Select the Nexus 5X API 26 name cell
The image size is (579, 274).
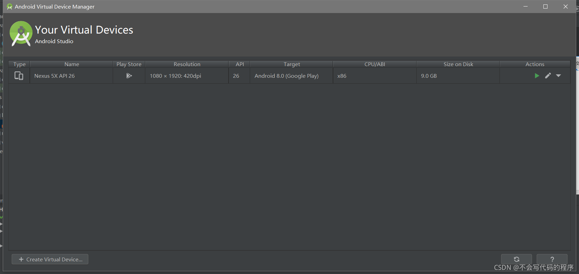click(x=72, y=76)
